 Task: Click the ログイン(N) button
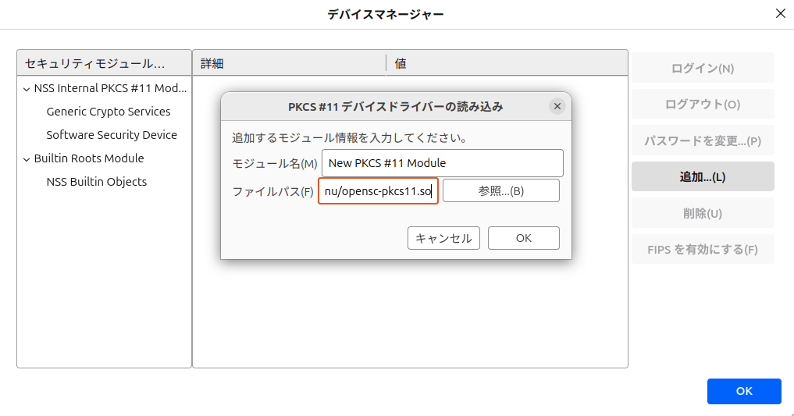[x=703, y=68]
